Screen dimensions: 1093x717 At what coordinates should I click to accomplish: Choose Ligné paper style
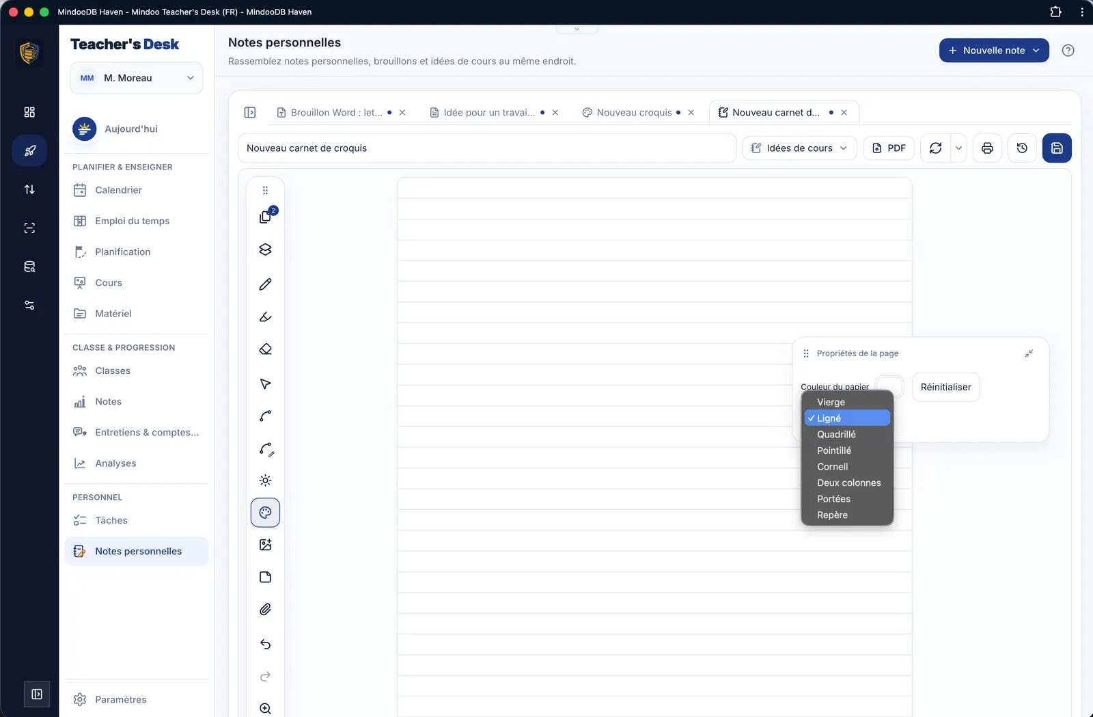[847, 418]
